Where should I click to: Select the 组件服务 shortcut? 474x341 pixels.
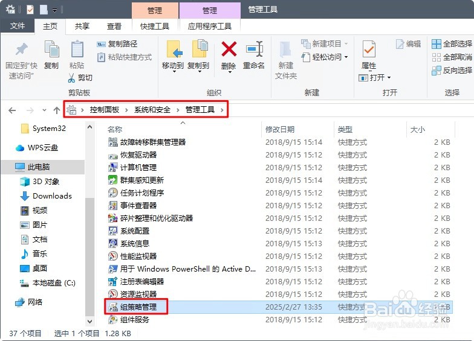click(129, 320)
